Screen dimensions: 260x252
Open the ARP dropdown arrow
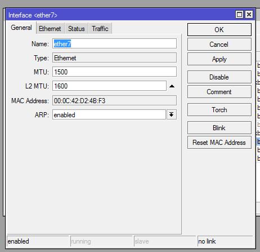[x=172, y=114]
